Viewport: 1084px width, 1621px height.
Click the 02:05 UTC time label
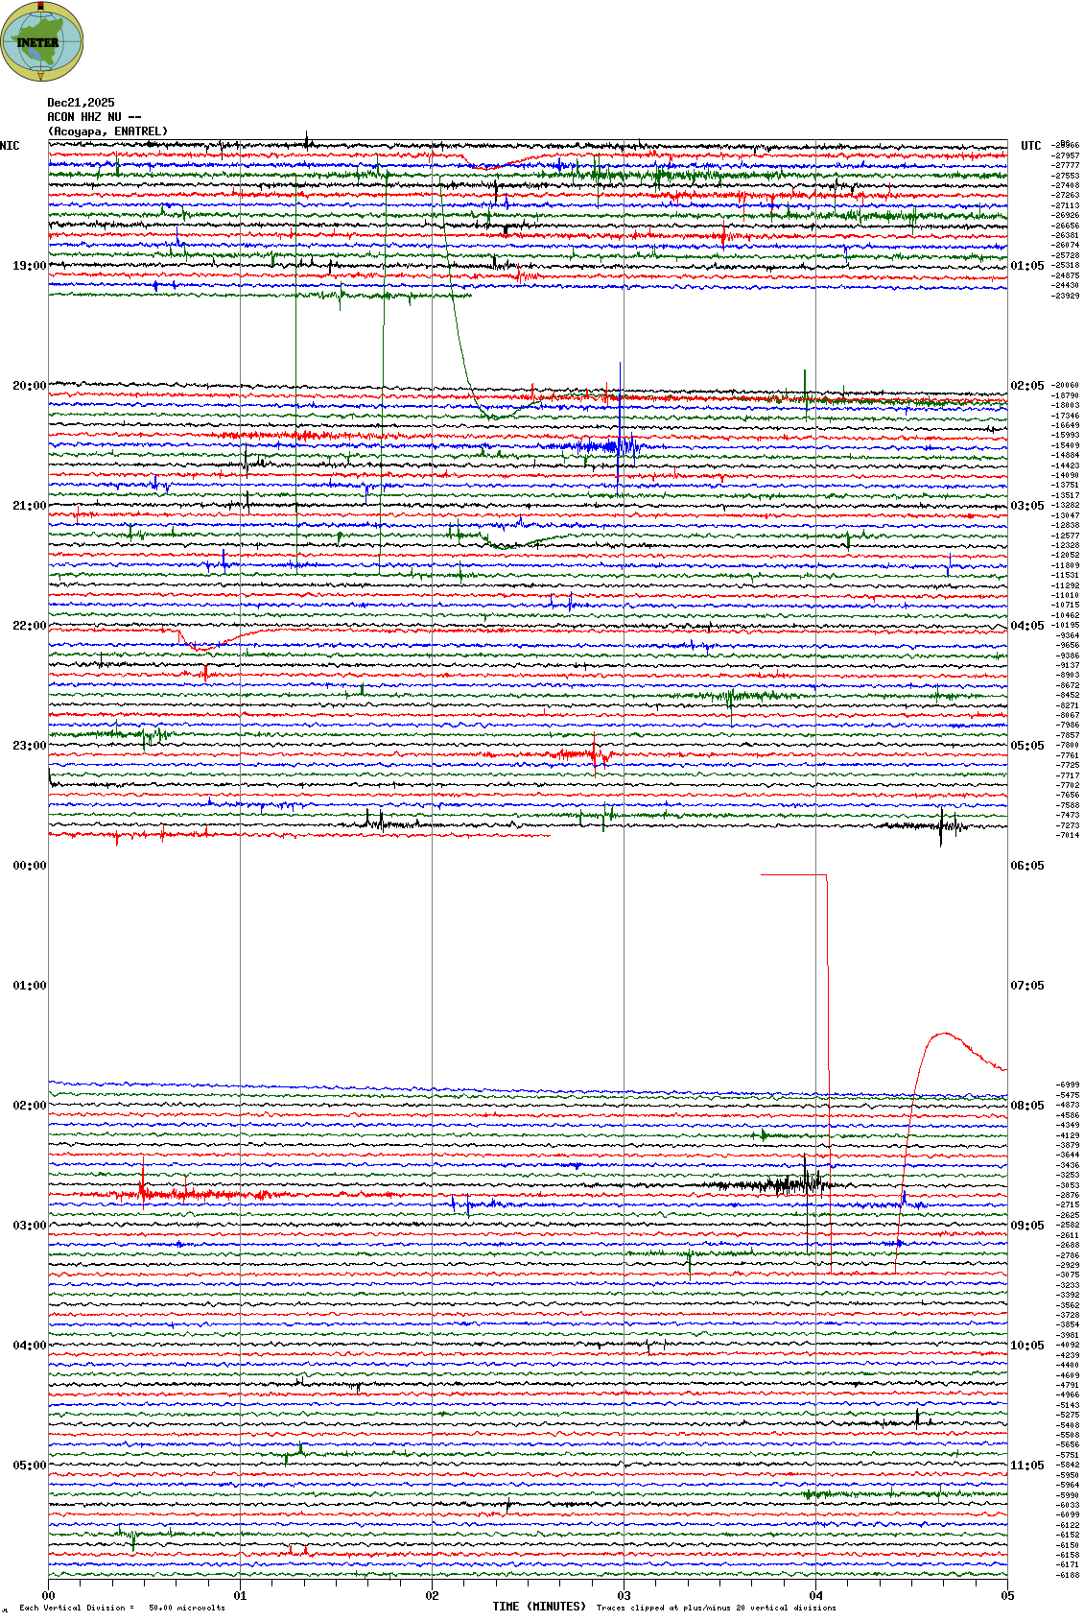[1027, 386]
